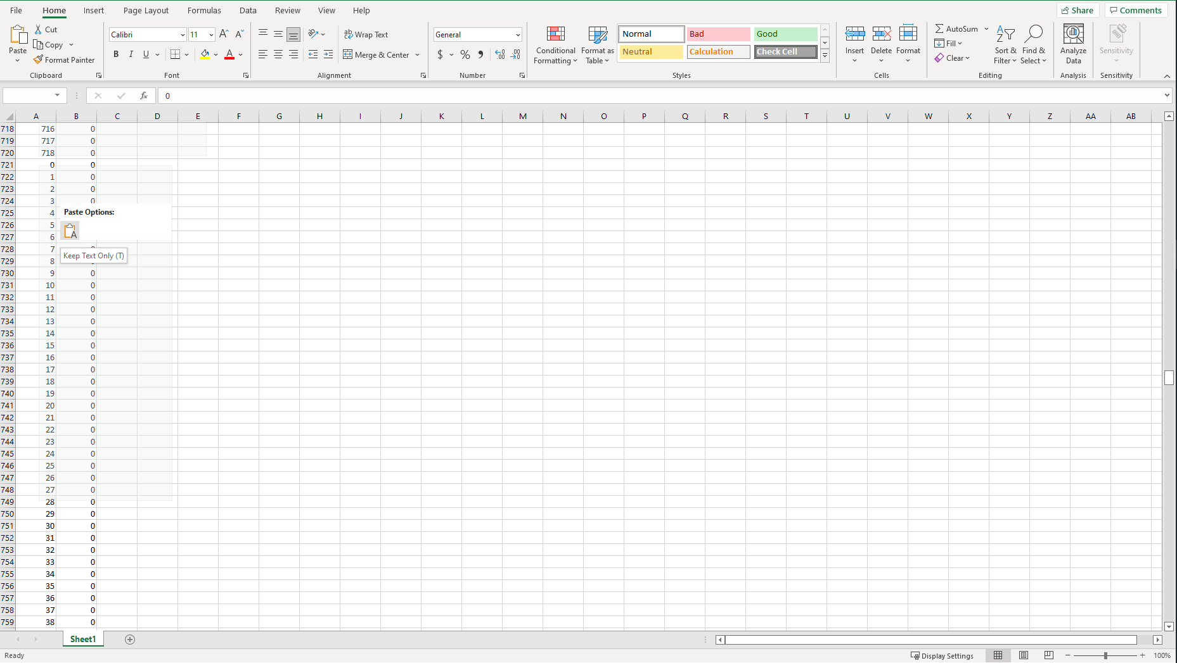The width and height of the screenshot is (1177, 663).
Task: Expand the cell styles gallery
Action: click(x=825, y=56)
